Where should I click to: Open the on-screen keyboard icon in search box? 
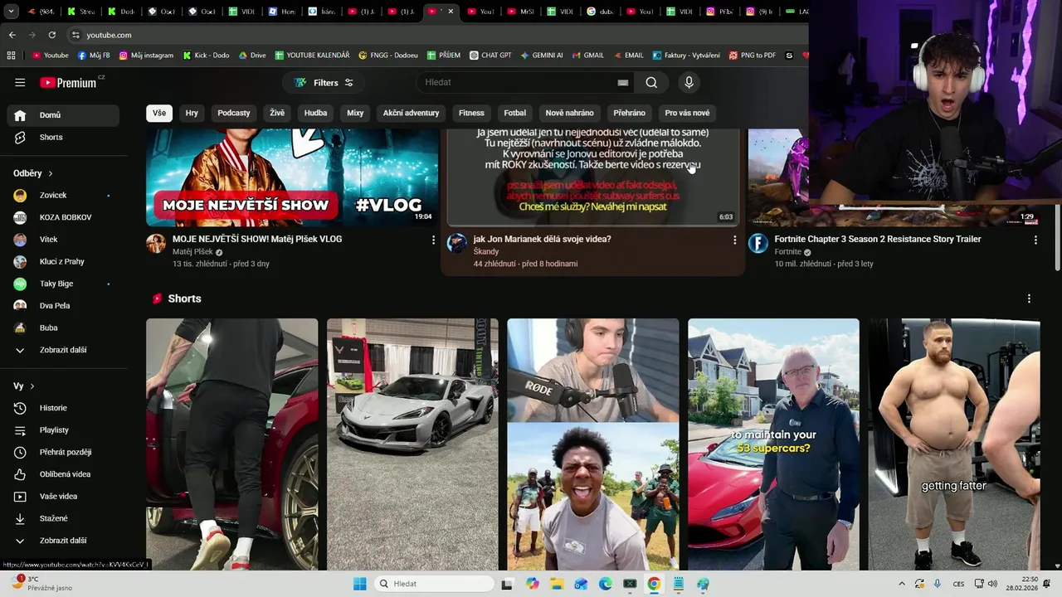622,82
